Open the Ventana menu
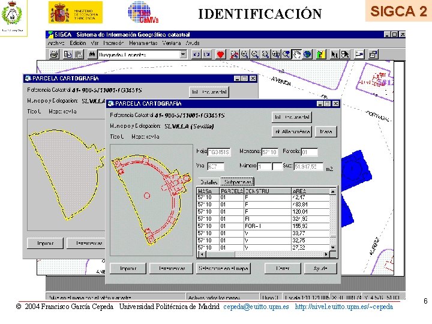Viewport: 432px width, 324px height. click(x=172, y=43)
